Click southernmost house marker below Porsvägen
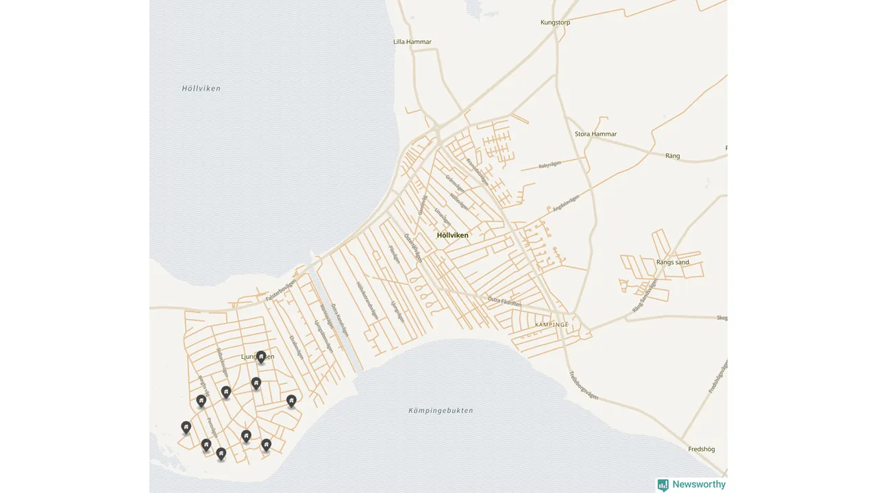Viewport: 877px width, 493px height. click(221, 453)
